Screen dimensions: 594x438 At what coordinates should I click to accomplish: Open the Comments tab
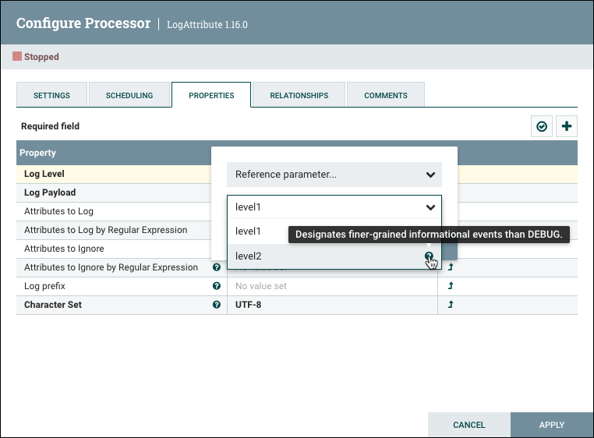(x=386, y=95)
